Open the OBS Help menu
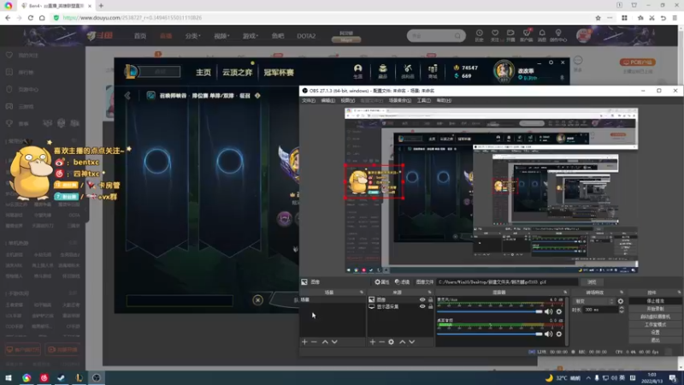This screenshot has width=684, height=385. (x=444, y=100)
